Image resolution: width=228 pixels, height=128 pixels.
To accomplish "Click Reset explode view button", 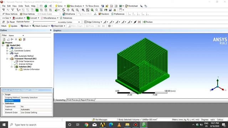I will pos(11,22).
